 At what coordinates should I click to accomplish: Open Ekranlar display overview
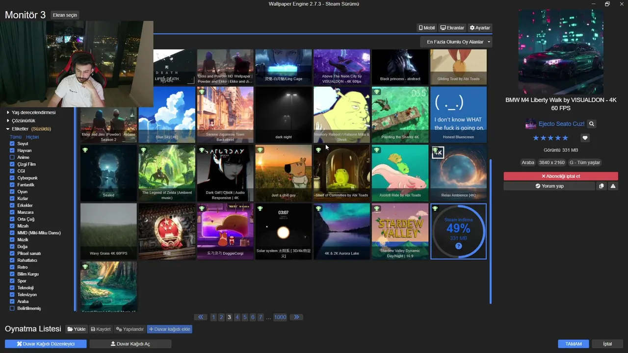[452, 28]
